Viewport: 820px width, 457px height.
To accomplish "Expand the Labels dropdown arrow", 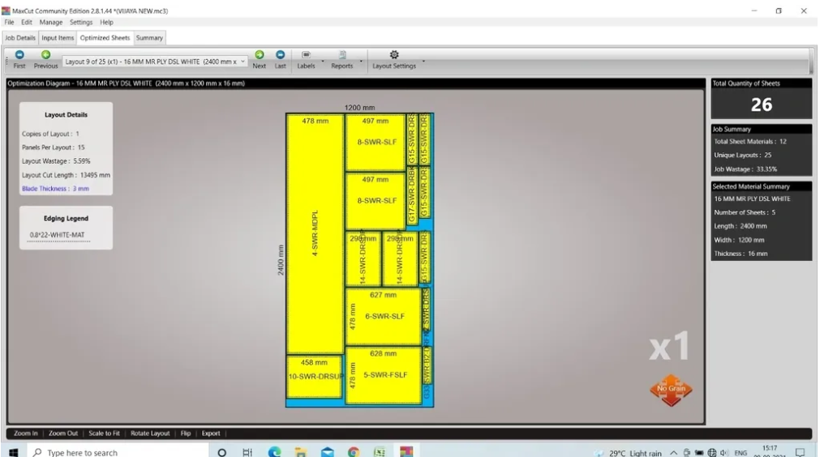I will (x=323, y=61).
